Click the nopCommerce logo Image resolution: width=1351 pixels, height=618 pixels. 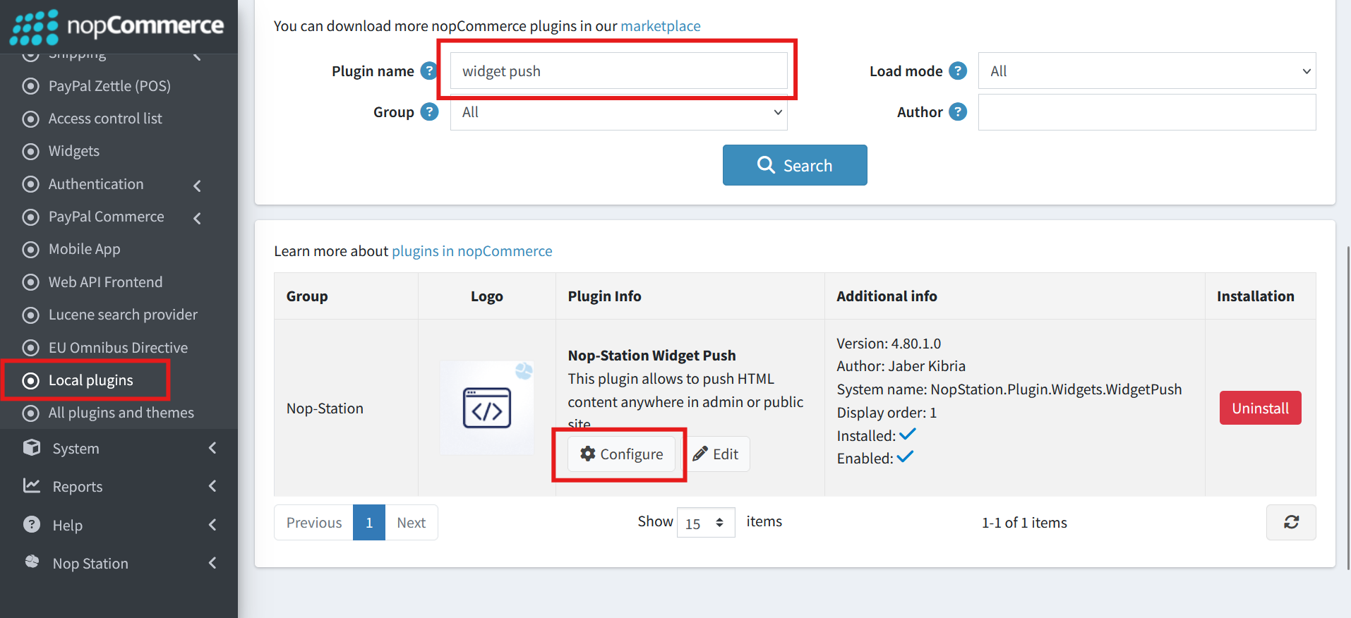(117, 27)
